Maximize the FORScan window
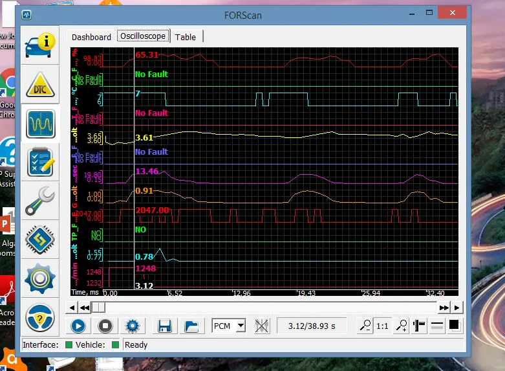505x371 pixels. click(429, 12)
